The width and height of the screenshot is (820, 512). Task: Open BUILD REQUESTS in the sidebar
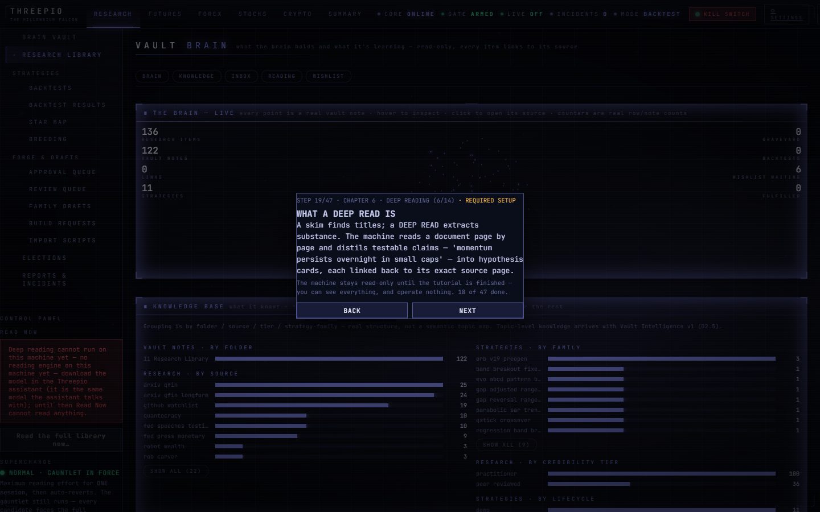[x=63, y=224]
